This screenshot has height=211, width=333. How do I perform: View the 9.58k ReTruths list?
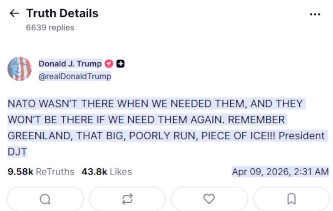coord(41,172)
